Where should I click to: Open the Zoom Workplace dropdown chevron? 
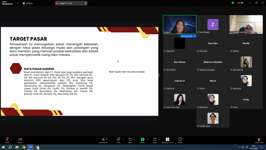click(17, 3)
